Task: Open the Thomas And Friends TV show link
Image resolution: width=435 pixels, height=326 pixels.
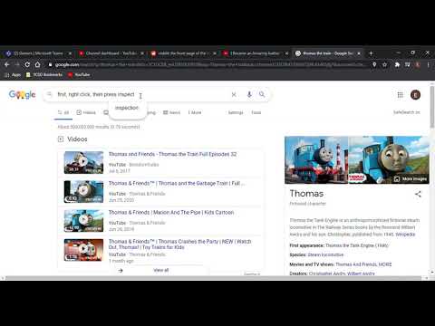Action: [356, 264]
